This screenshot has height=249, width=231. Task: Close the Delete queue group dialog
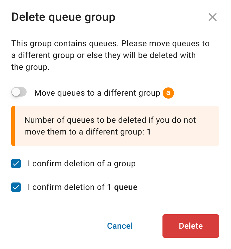tap(212, 17)
